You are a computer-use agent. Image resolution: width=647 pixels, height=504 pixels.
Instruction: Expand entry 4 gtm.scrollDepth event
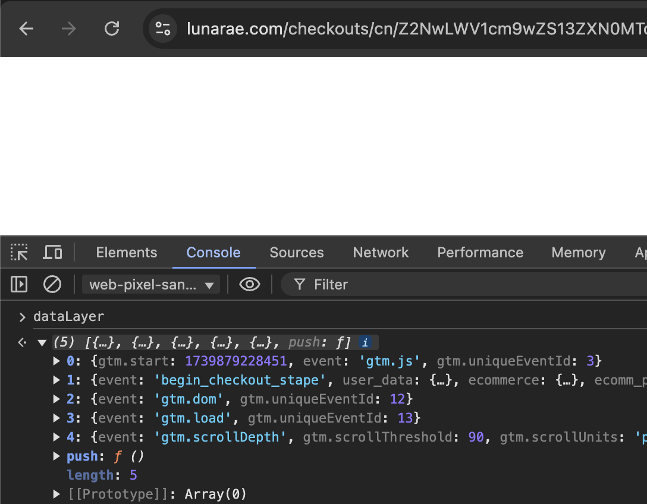click(56, 437)
